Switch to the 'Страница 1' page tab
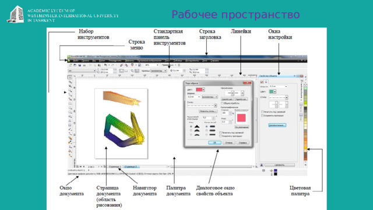Image resolution: width=373 pixels, height=210 pixels. (115, 167)
